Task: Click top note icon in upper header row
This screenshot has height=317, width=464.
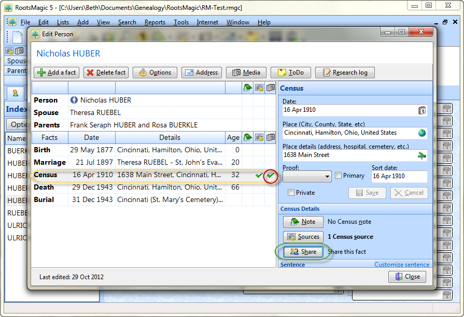Action: tap(248, 88)
